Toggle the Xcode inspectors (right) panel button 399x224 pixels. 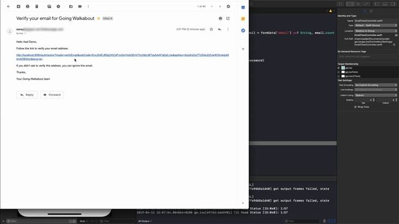(x=393, y=4)
